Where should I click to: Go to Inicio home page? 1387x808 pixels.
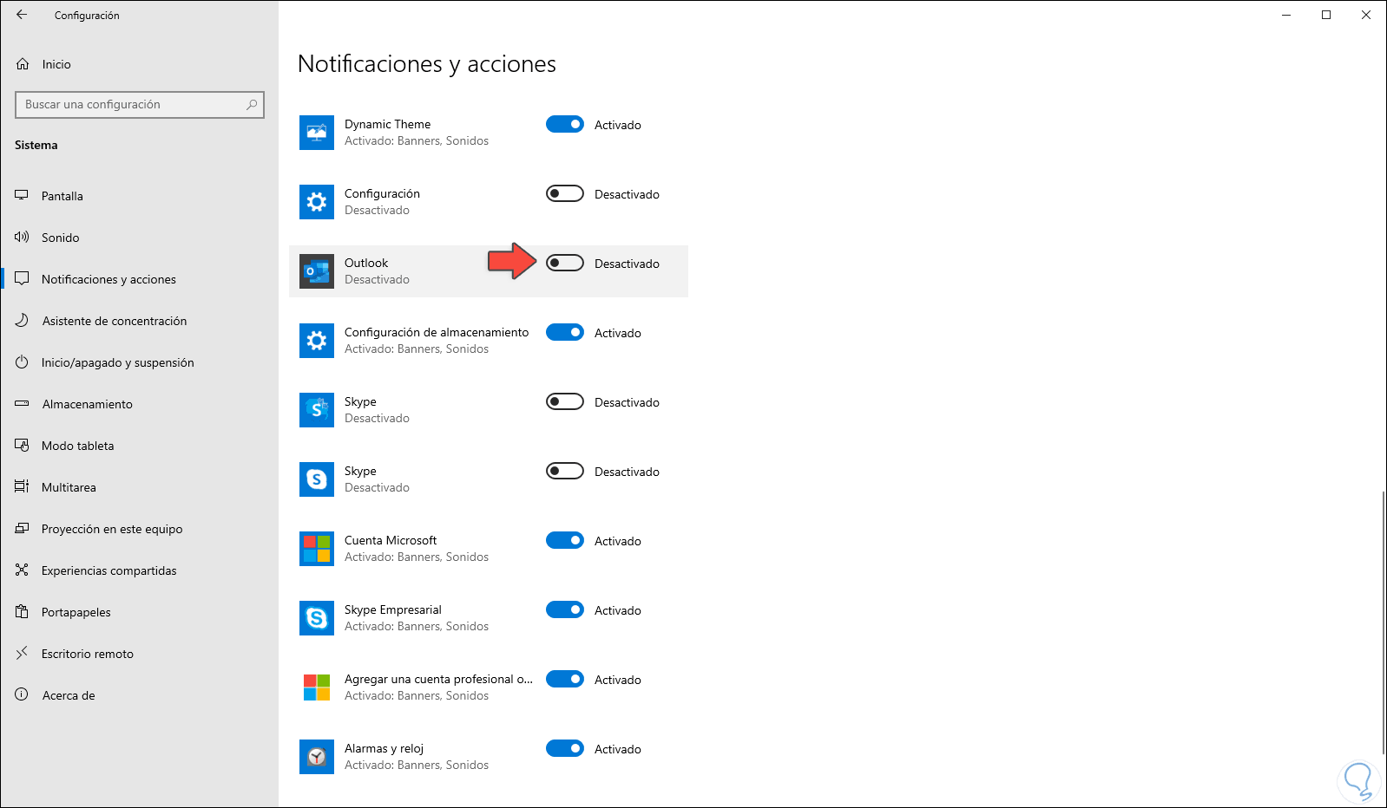56,64
